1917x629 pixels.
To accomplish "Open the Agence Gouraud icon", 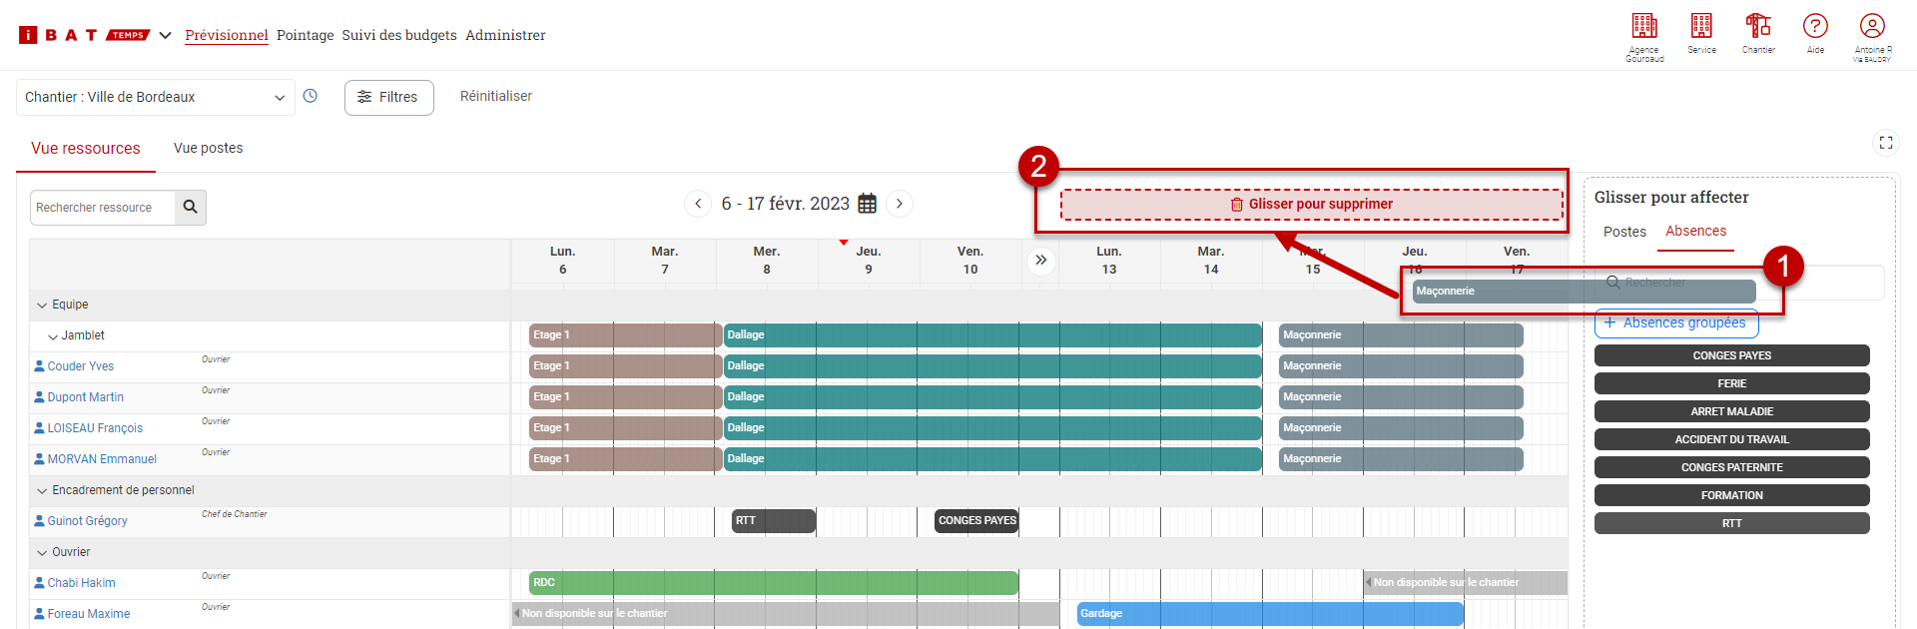I will (1644, 27).
